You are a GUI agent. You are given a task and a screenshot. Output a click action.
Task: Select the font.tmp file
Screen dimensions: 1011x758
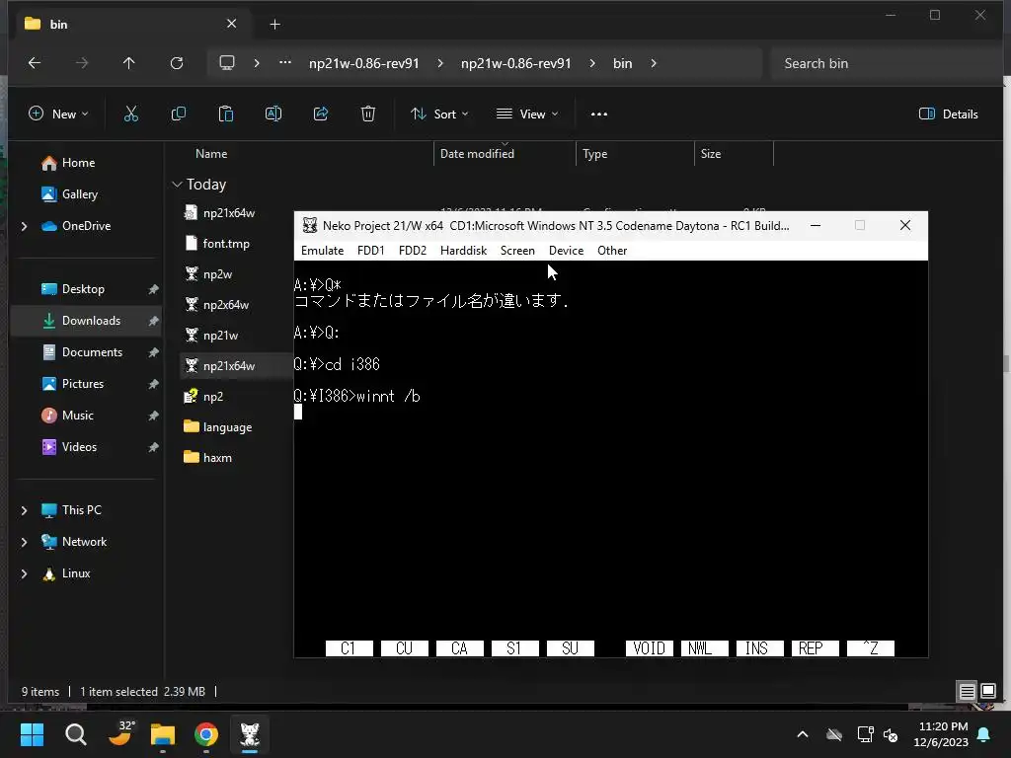pos(226,244)
